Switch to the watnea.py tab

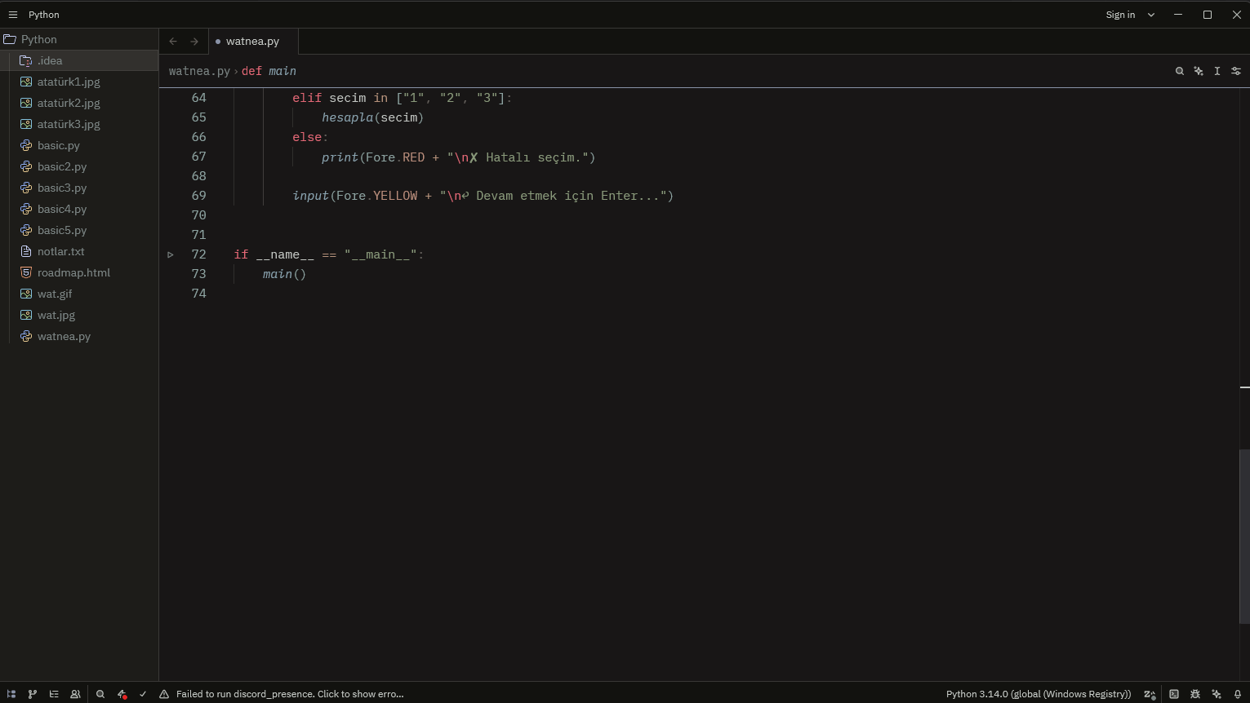coord(253,41)
